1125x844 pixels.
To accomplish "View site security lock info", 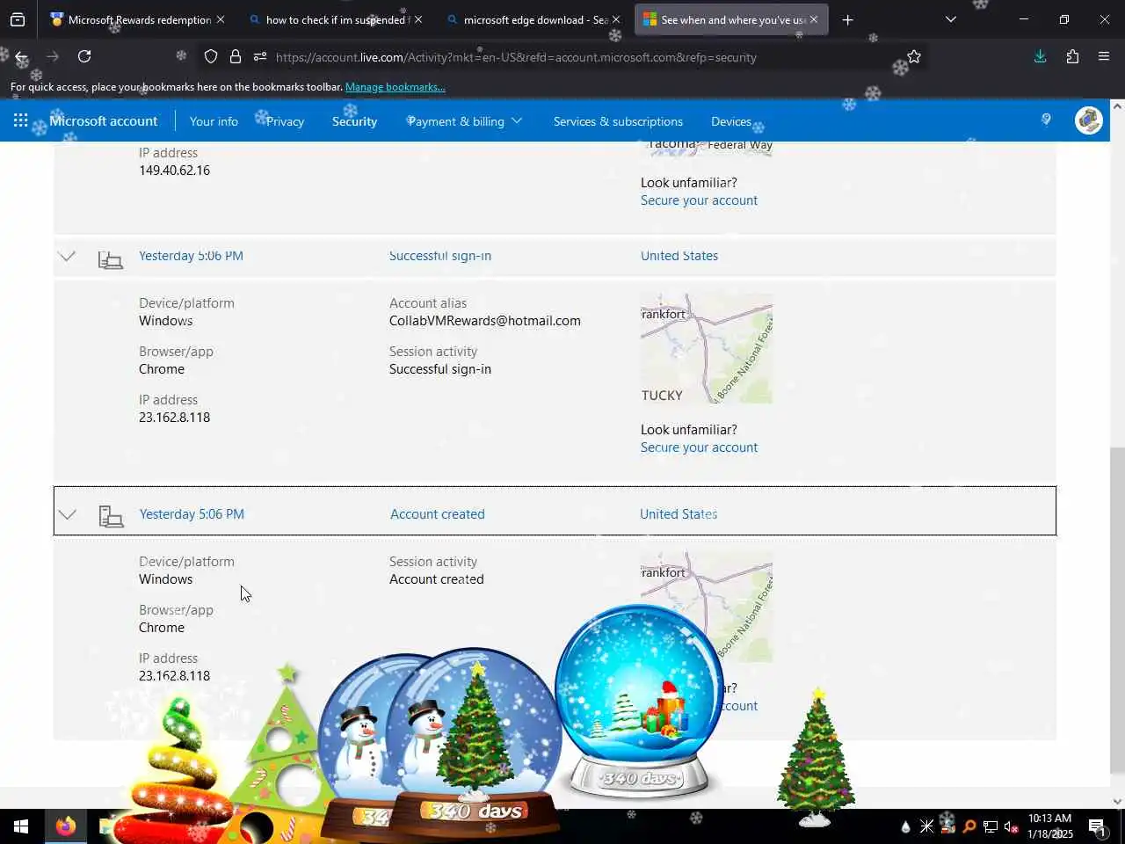I will coord(236,57).
